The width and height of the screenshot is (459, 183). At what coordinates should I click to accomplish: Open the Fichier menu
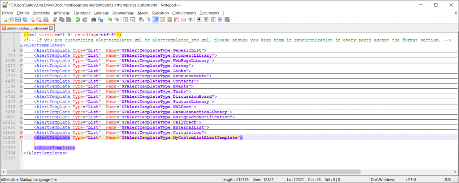[7, 13]
